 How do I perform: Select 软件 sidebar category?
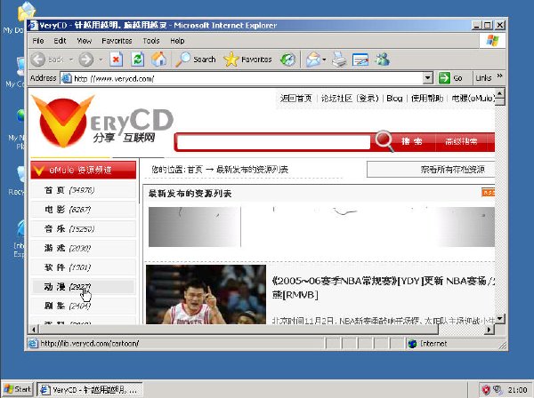click(83, 267)
